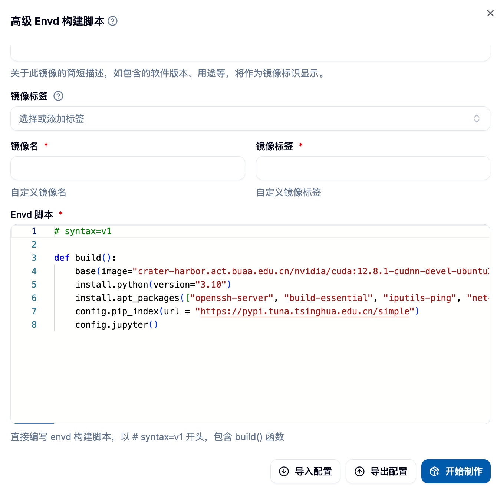Click the editor's horizontal scrollbar
Image resolution: width=497 pixels, height=495 pixels.
coord(34,423)
